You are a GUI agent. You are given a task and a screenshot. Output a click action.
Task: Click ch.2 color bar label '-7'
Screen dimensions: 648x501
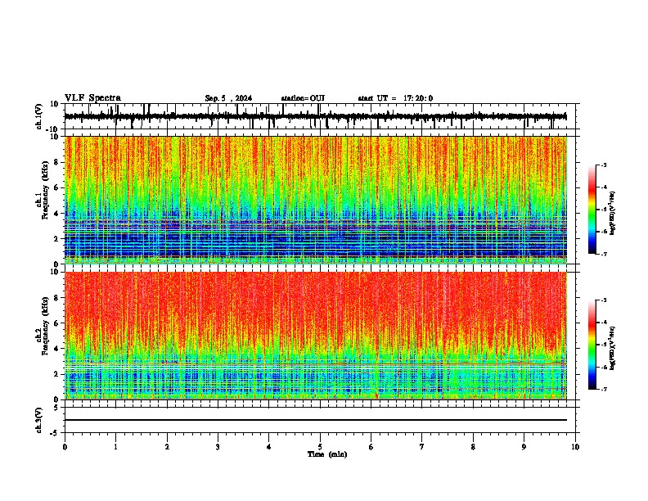603,390
